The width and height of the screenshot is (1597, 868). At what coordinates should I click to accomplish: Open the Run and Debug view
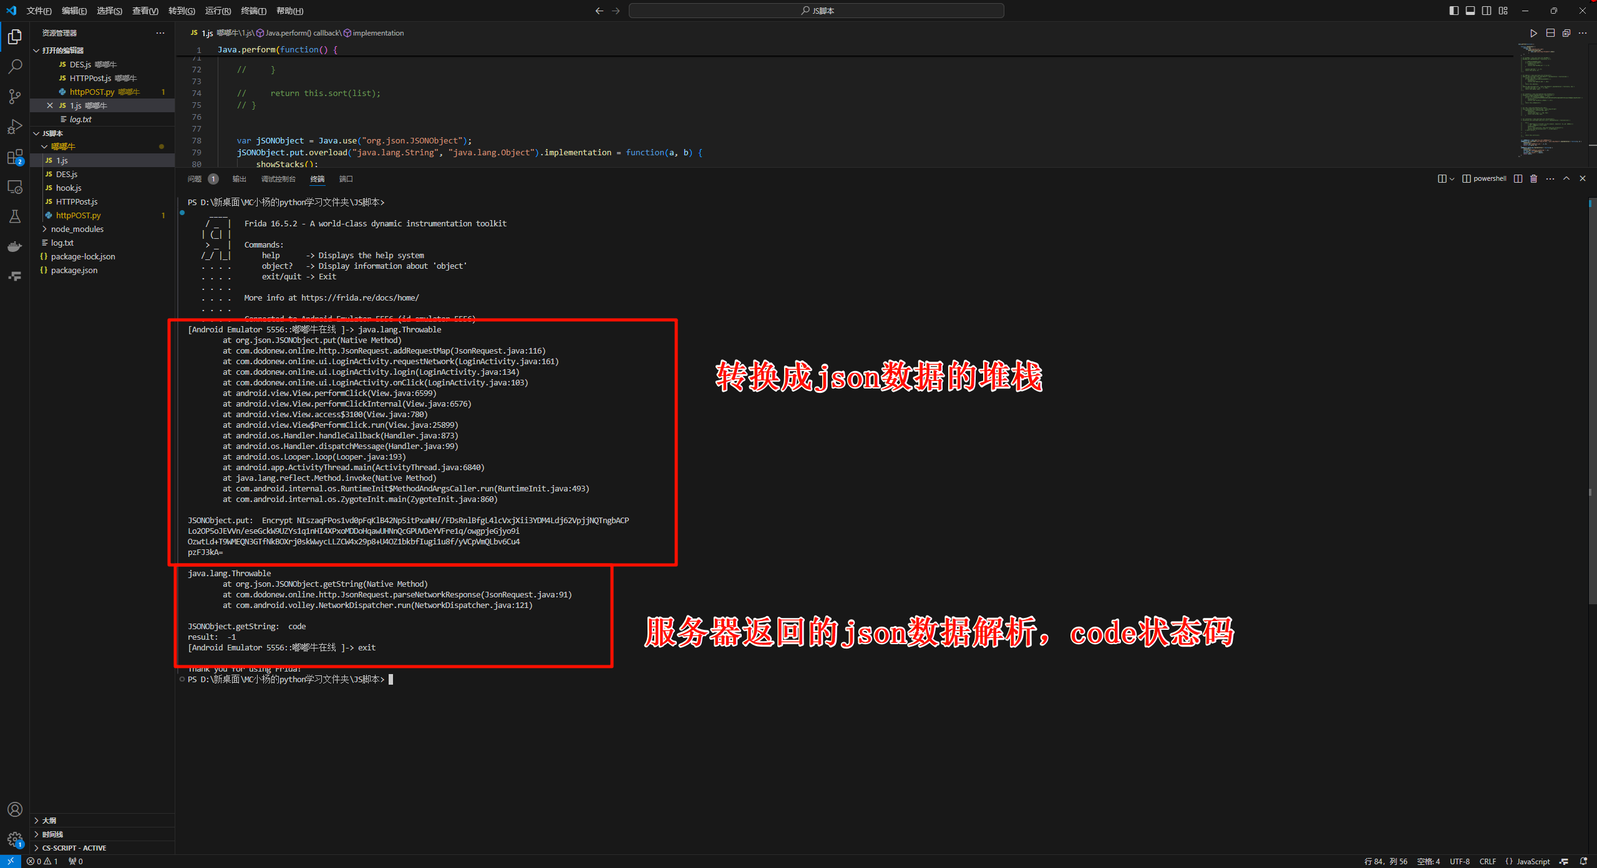tap(15, 127)
